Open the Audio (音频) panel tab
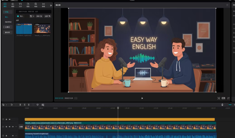Screen dimensions: 235x138 (13, 5)
